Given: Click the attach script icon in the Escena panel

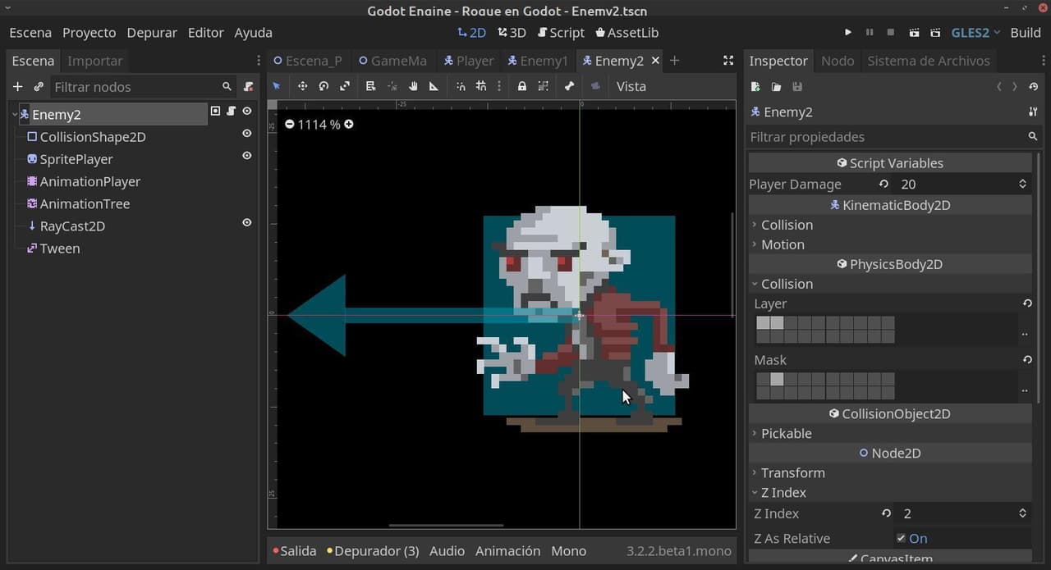Looking at the screenshot, I should tap(249, 86).
